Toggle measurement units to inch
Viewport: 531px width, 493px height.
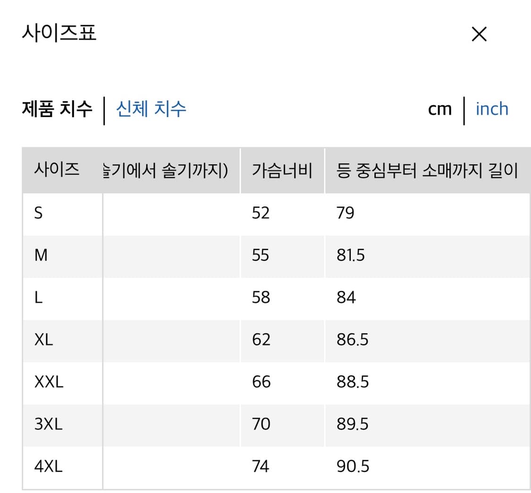click(x=492, y=109)
